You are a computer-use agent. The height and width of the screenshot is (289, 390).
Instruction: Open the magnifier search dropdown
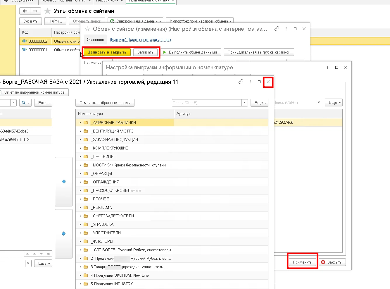click(25, 103)
